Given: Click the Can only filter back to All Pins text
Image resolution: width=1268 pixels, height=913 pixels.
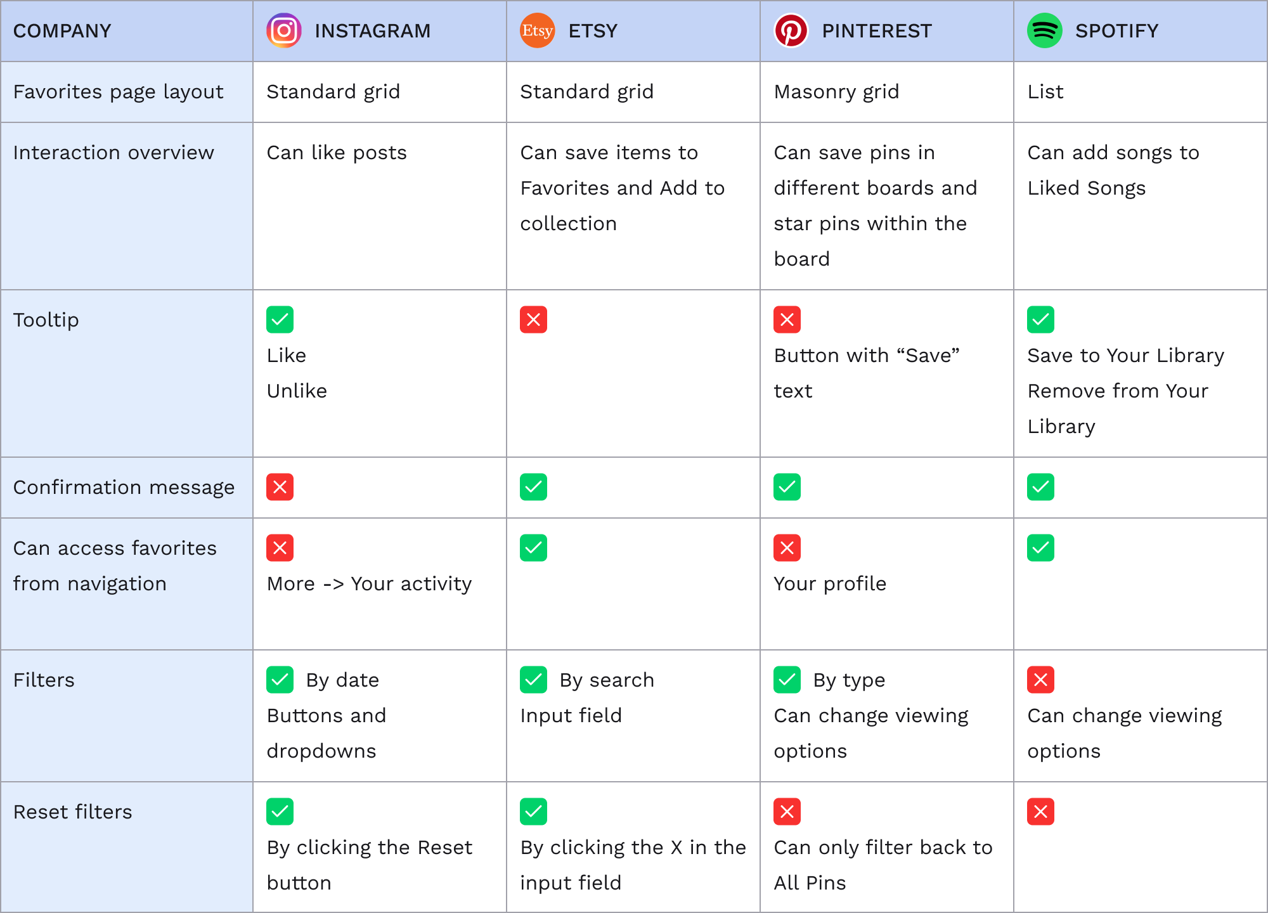Looking at the screenshot, I should (x=883, y=865).
